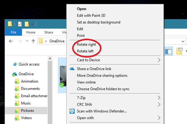This screenshot has width=187, height=124.
Task: Click the Quick access star icon
Action: [15, 64]
